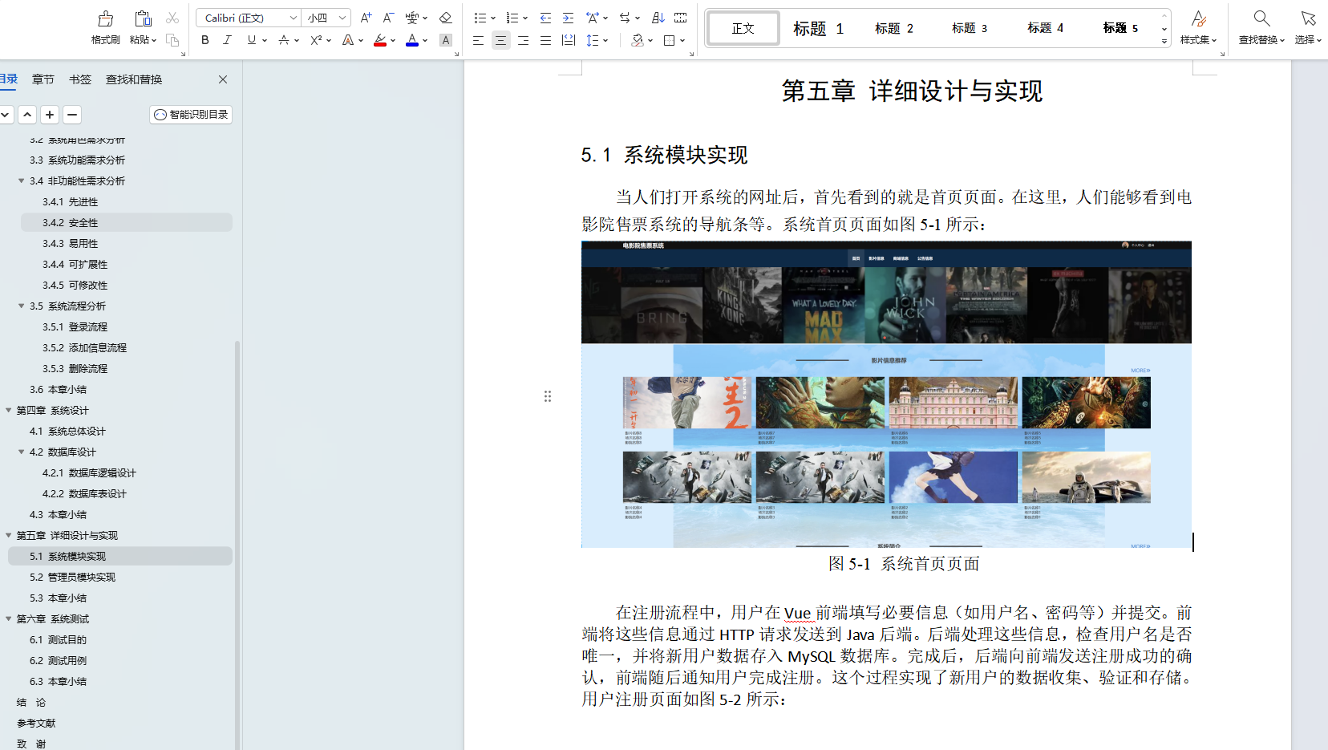This screenshot has height=750, width=1328.
Task: Apply the 标题 3 style
Action: tap(970, 28)
